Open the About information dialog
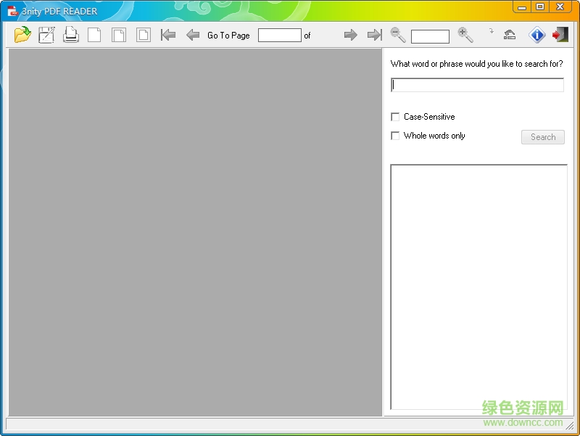The height and width of the screenshot is (436, 580). pyautogui.click(x=535, y=34)
